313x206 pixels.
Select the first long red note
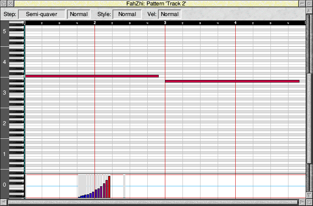coord(92,76)
